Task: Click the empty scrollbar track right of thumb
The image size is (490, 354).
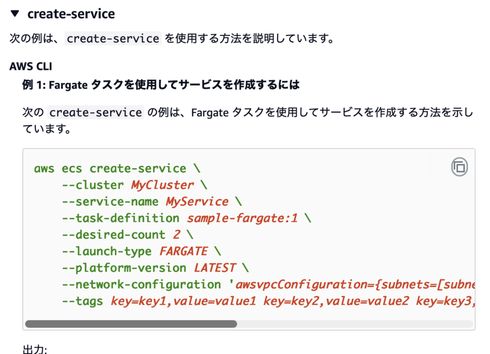Action: click(x=354, y=324)
